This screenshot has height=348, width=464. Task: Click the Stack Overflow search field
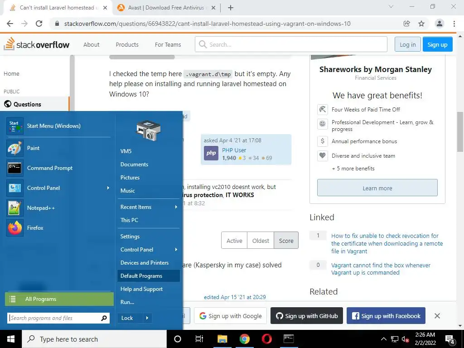pyautogui.click(x=291, y=44)
